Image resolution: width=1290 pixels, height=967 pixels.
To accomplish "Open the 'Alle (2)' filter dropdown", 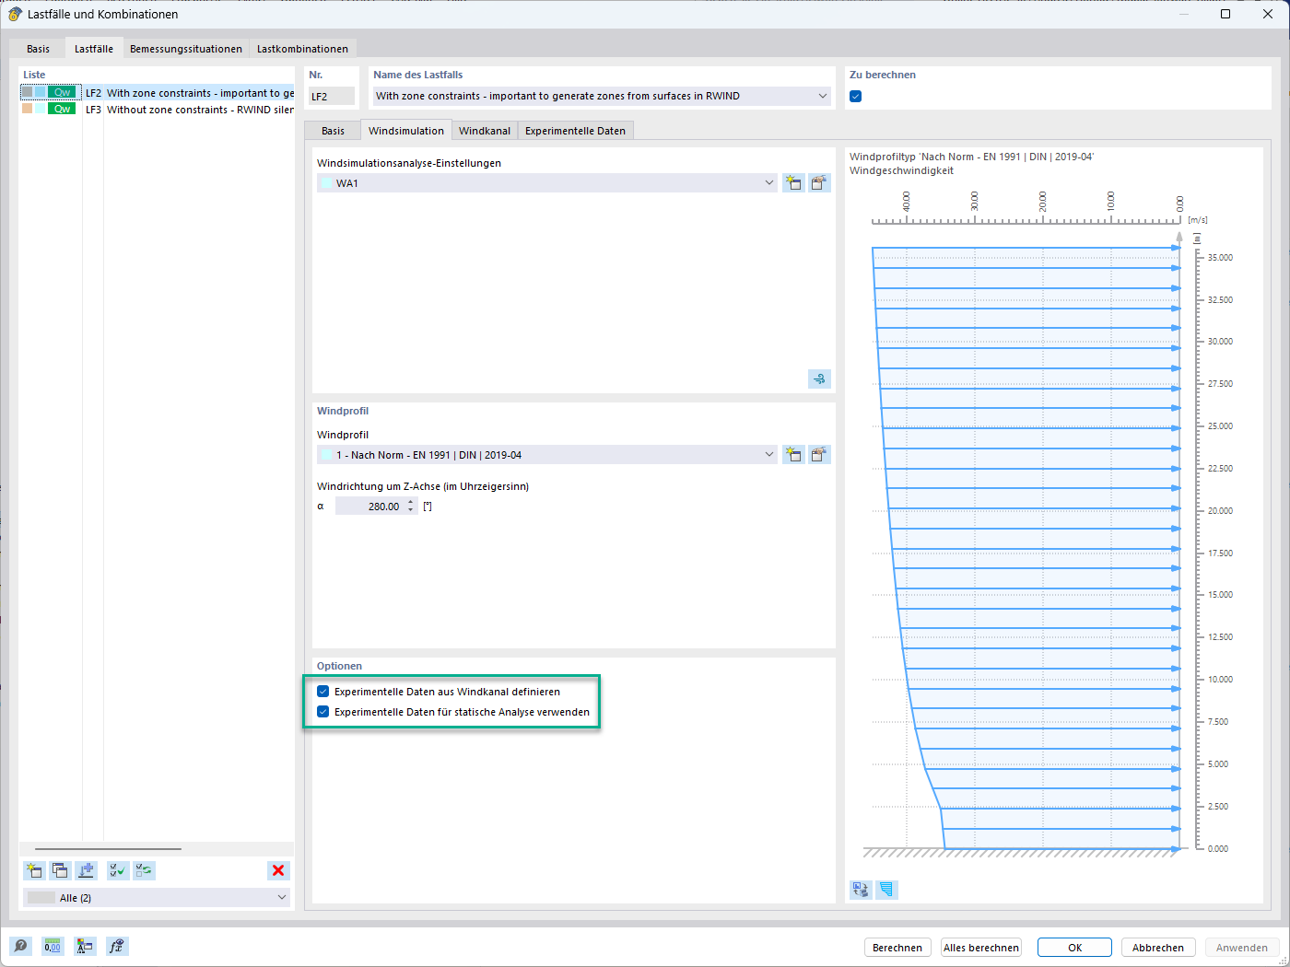I will coord(282,897).
